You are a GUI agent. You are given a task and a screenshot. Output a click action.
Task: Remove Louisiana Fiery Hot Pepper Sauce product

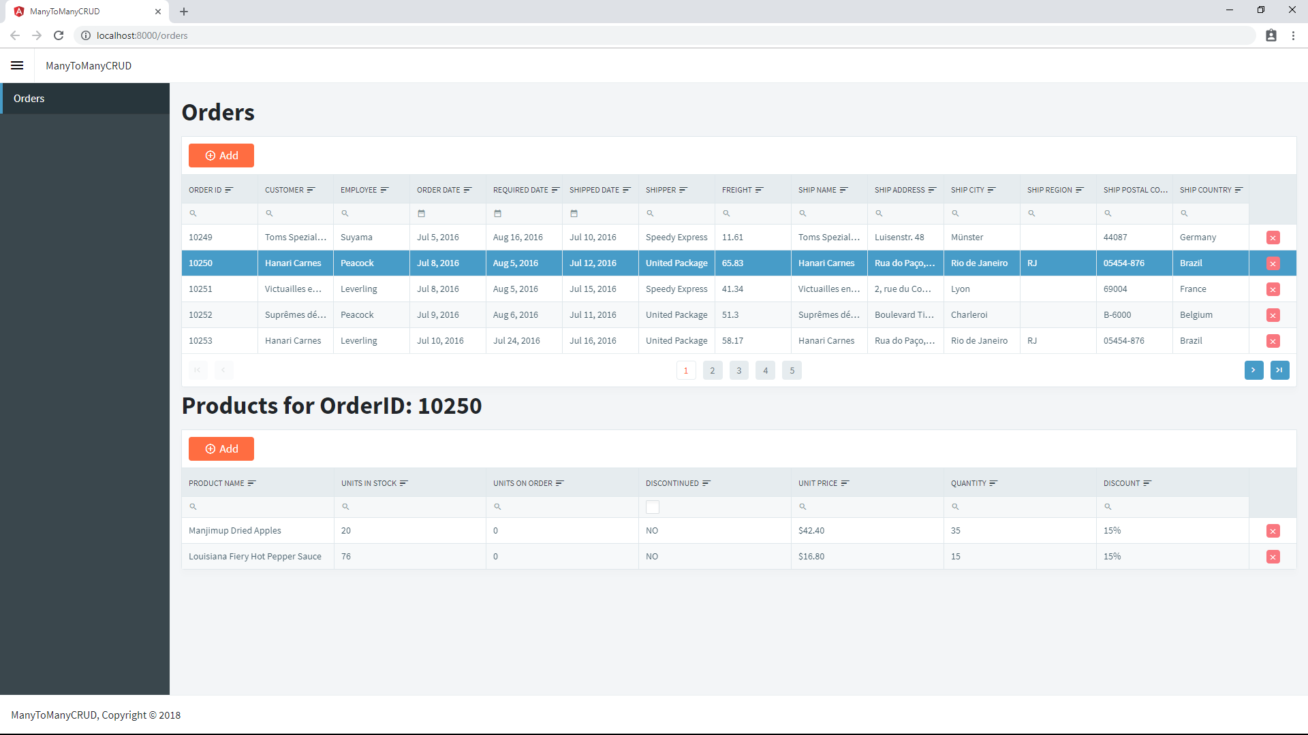(x=1273, y=557)
